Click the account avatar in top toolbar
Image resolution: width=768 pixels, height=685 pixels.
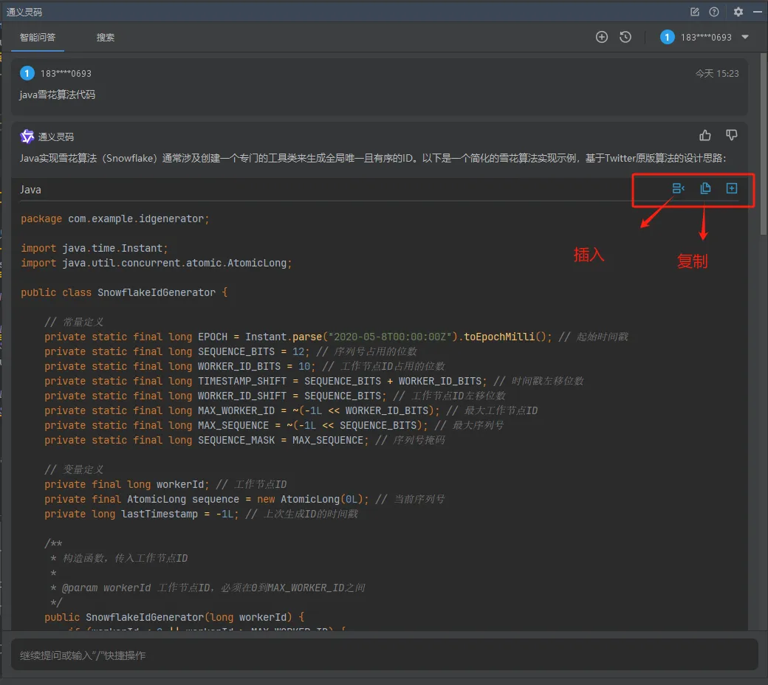667,37
